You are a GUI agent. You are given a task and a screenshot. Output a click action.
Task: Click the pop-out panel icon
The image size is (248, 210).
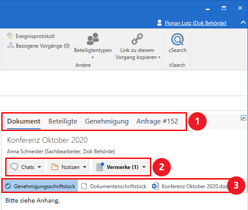[x=243, y=118]
